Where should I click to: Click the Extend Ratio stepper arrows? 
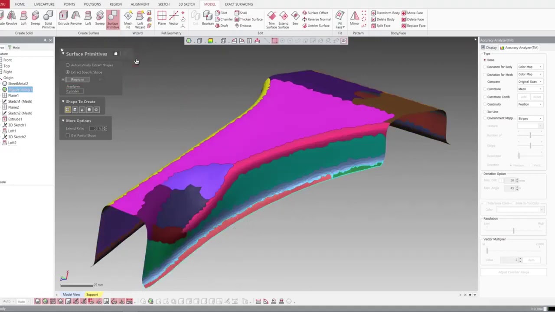point(105,128)
